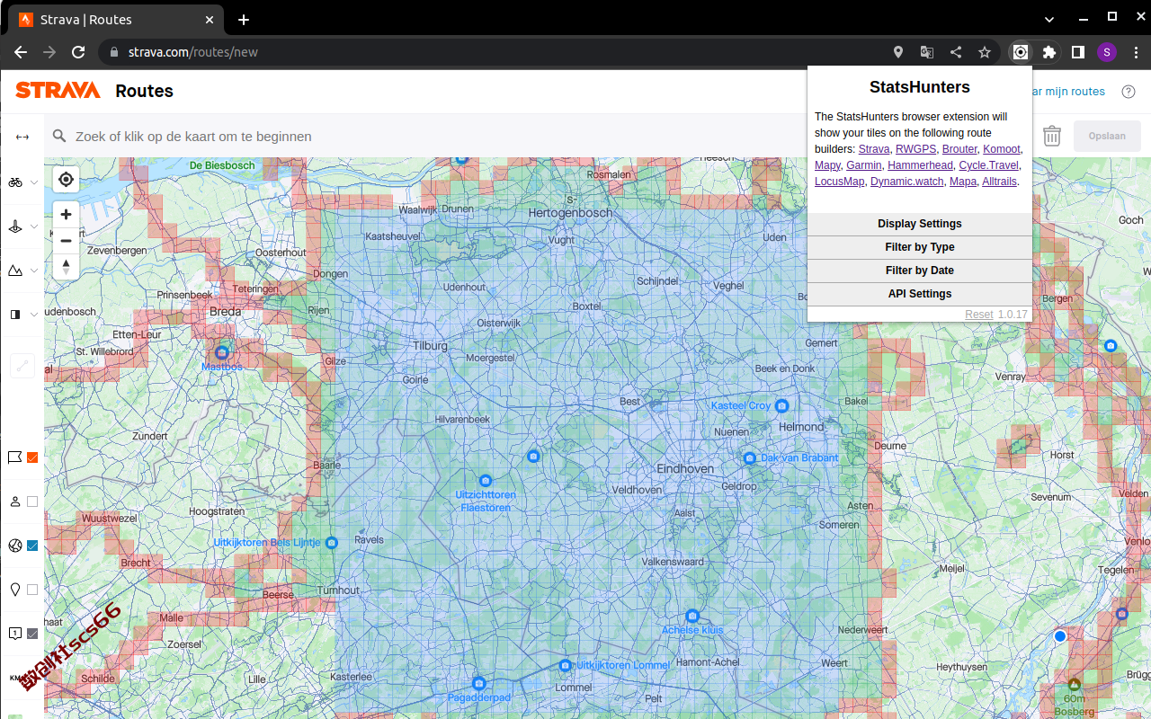Open the surface type preference dropdown
The image size is (1151, 719).
pyautogui.click(x=22, y=226)
